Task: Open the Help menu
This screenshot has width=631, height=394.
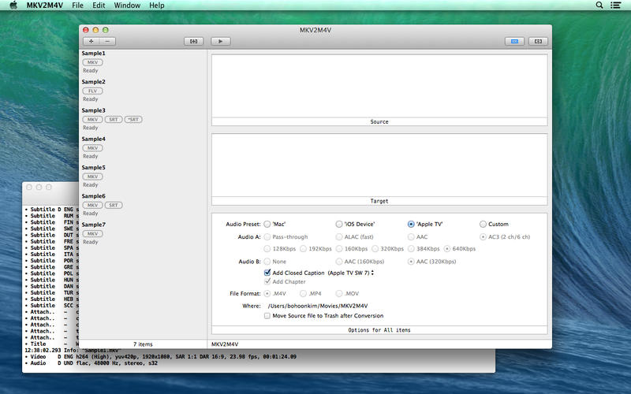Action: [x=156, y=6]
